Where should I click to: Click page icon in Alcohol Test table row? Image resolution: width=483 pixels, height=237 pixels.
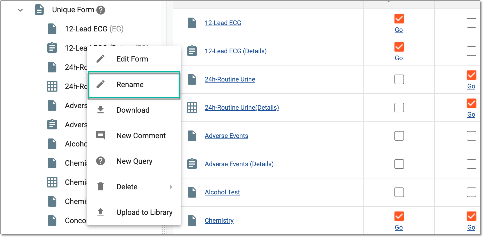tap(192, 192)
